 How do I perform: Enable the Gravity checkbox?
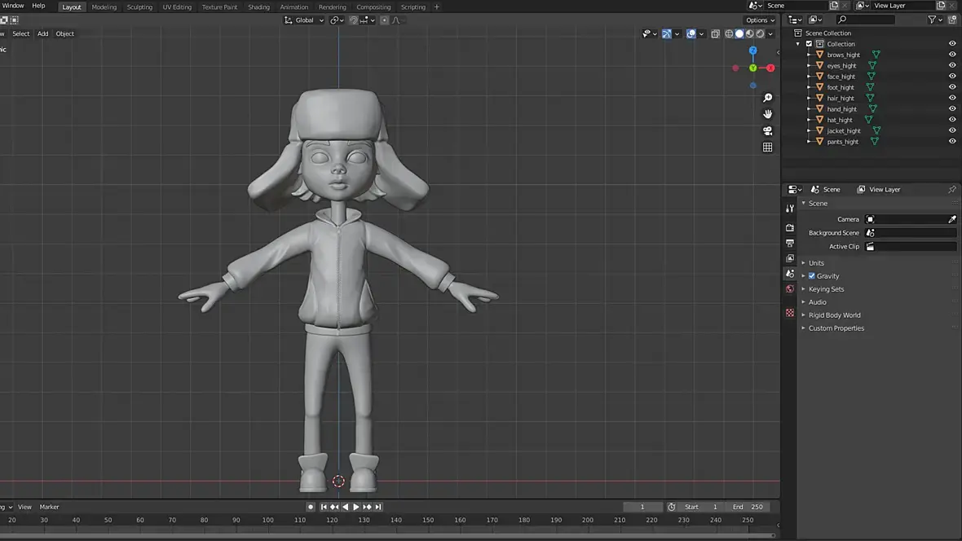tap(811, 276)
